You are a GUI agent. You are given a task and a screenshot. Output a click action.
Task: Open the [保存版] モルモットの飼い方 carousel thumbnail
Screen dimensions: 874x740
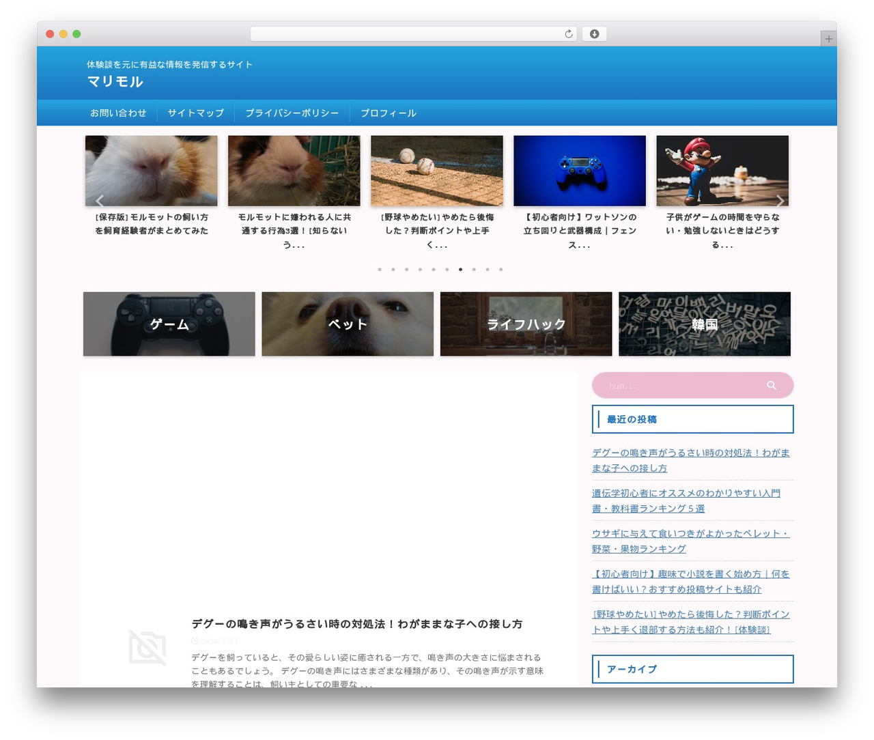[152, 171]
